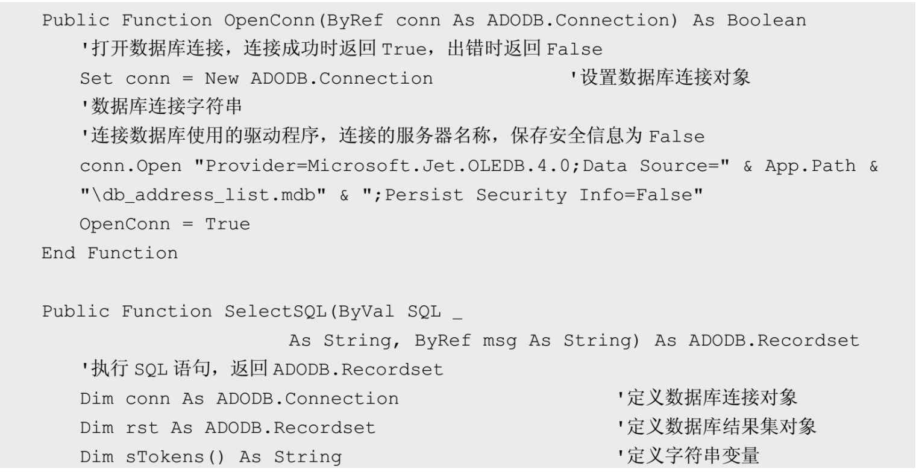Click the comment '定义数据库连接对象'
Viewport: 916px width, 472px height.
[707, 399]
